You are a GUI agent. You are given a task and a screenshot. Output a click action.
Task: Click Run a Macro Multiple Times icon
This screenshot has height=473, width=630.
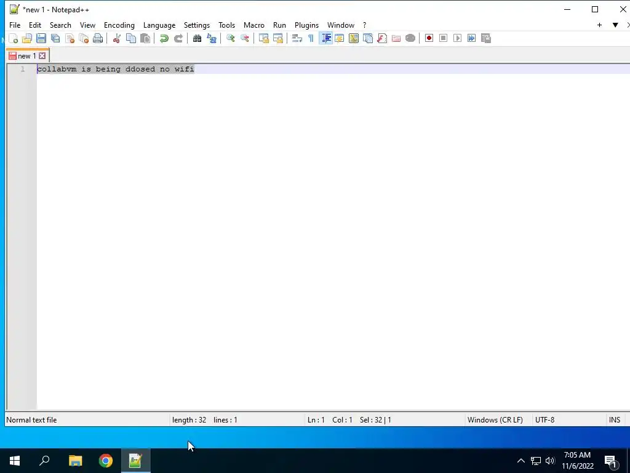pos(471,38)
